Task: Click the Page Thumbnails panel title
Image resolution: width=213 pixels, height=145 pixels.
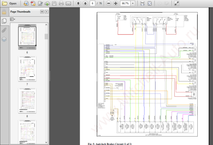Action: click(20, 12)
